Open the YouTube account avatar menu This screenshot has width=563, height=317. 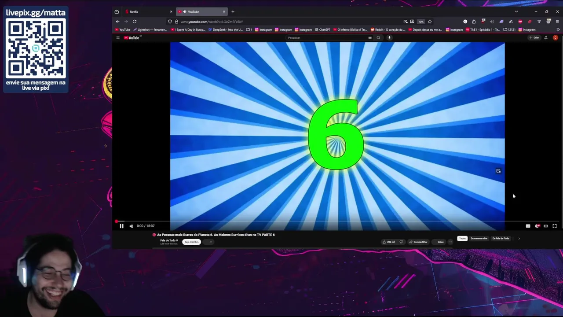coord(555,37)
